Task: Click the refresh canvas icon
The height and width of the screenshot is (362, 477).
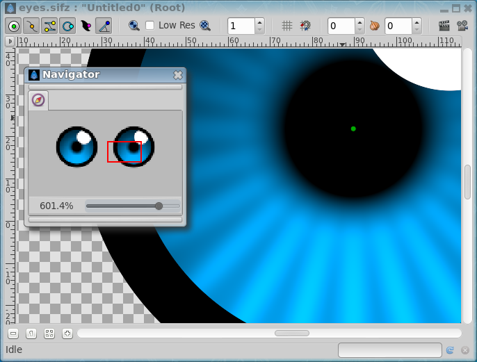Action: tap(451, 350)
